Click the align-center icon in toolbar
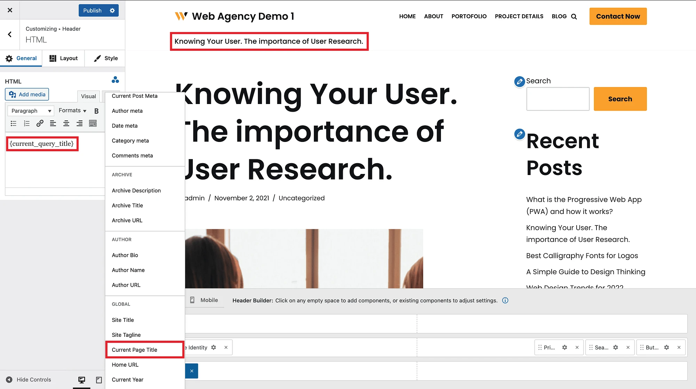696x389 pixels. click(x=66, y=124)
